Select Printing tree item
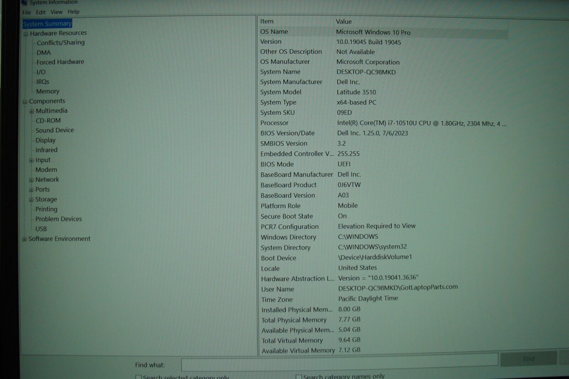569x379 pixels. 46,209
